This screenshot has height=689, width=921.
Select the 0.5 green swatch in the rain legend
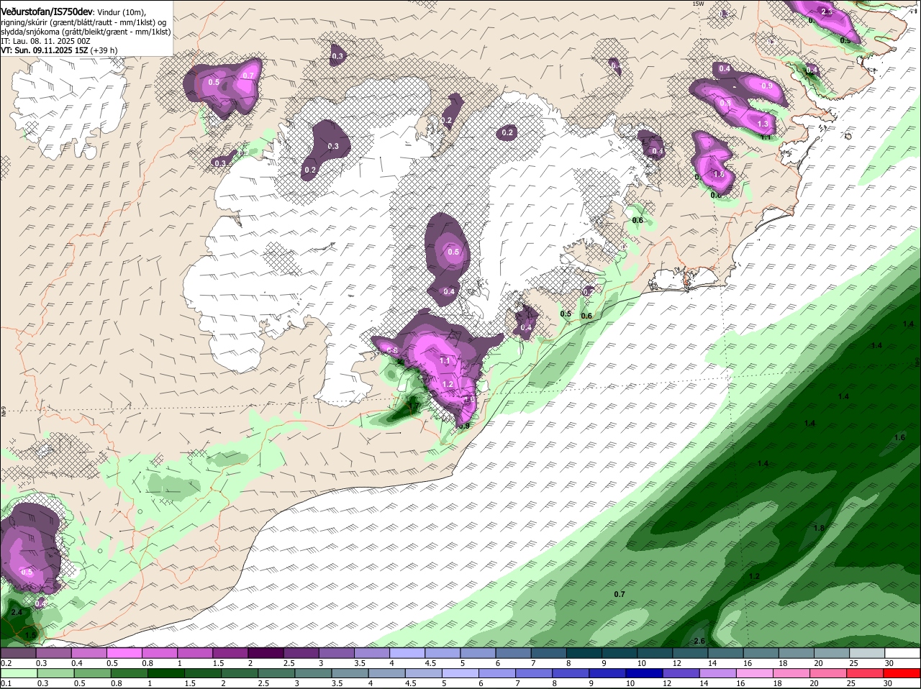[92, 673]
